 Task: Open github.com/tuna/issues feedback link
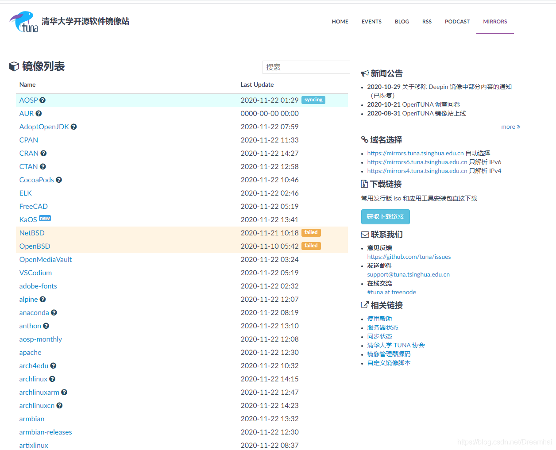[x=409, y=257]
